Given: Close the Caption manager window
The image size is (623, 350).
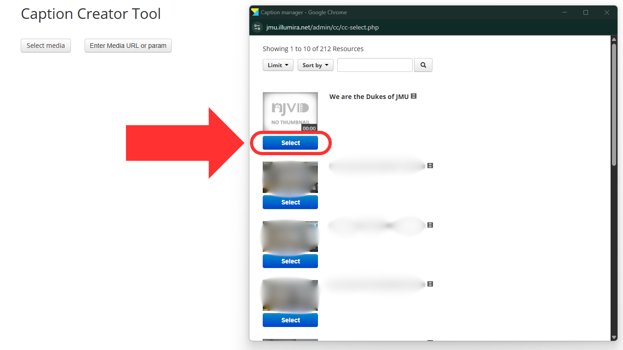Looking at the screenshot, I should pos(607,12).
